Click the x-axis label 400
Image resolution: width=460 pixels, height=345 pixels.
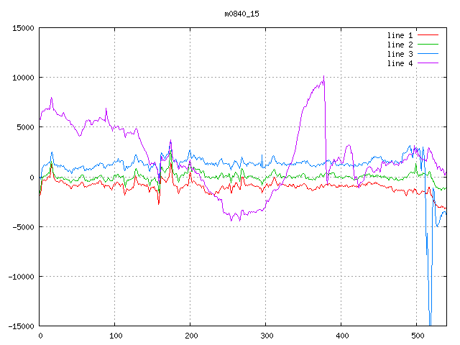tap(342, 336)
